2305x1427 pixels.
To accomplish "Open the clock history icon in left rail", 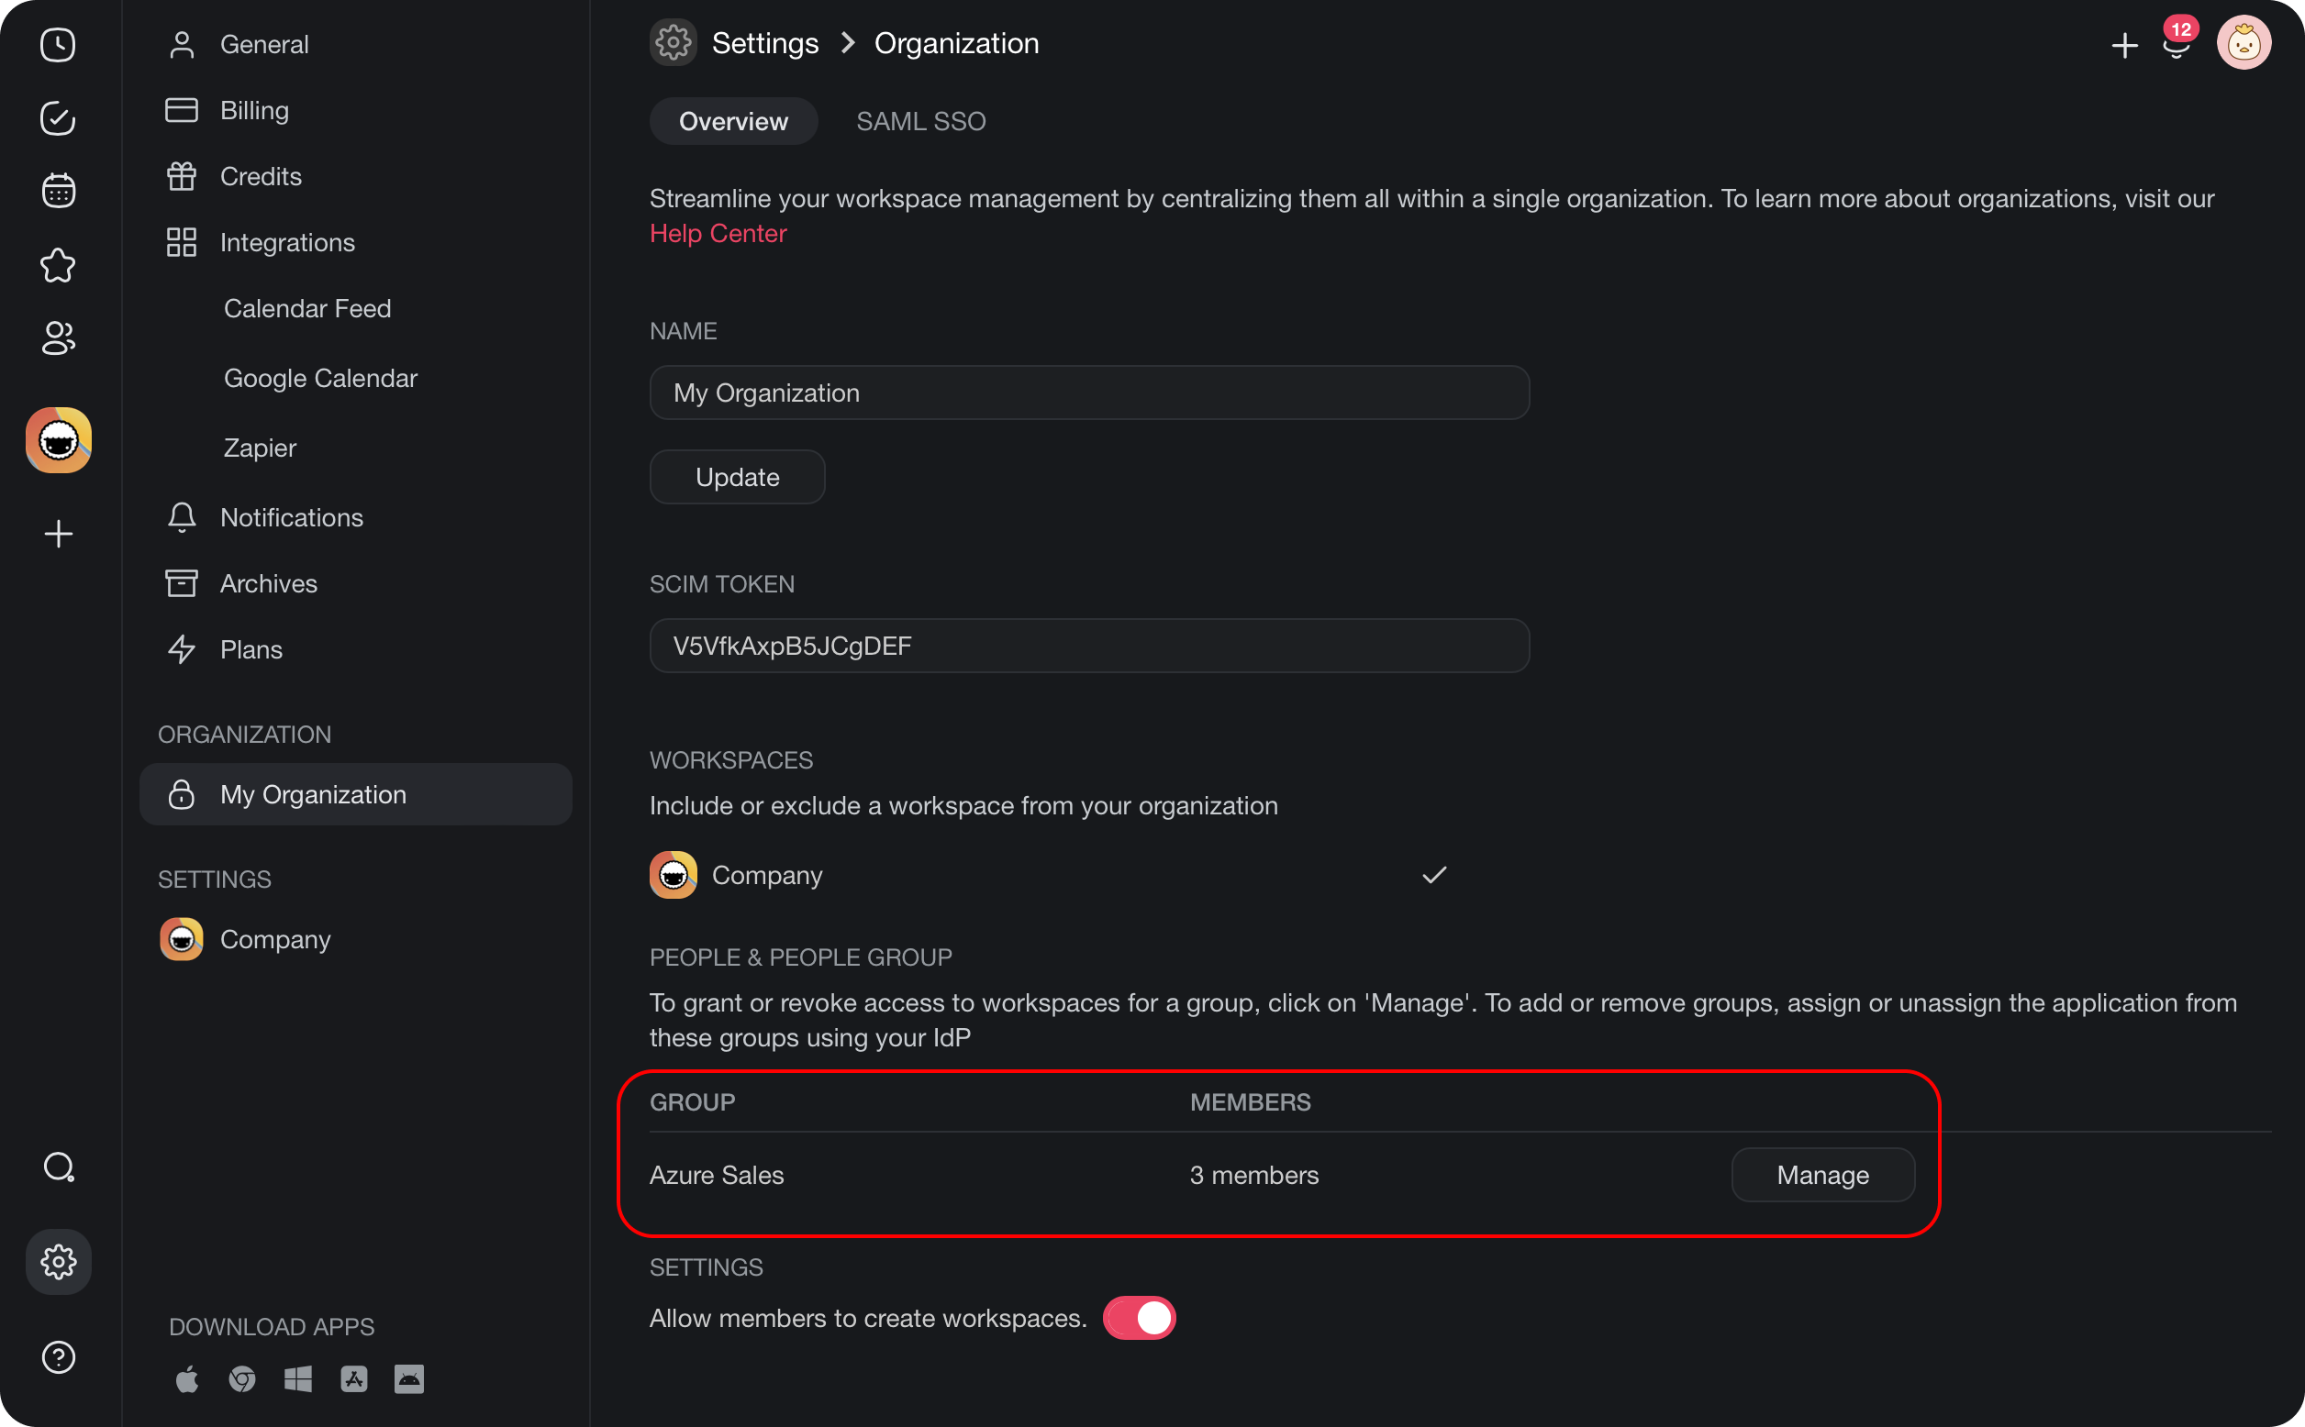I will [59, 45].
